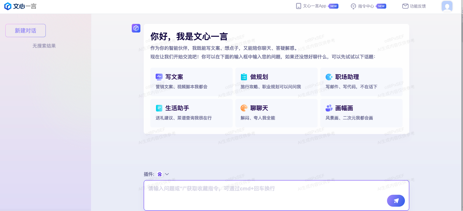The height and width of the screenshot is (211, 463).
Task: Click the text 旅行攻略、职业规划可以问问我
Action: coord(271,87)
